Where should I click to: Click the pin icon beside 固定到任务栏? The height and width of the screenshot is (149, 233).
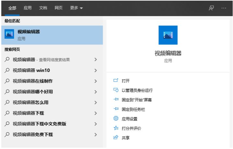pos(116,109)
